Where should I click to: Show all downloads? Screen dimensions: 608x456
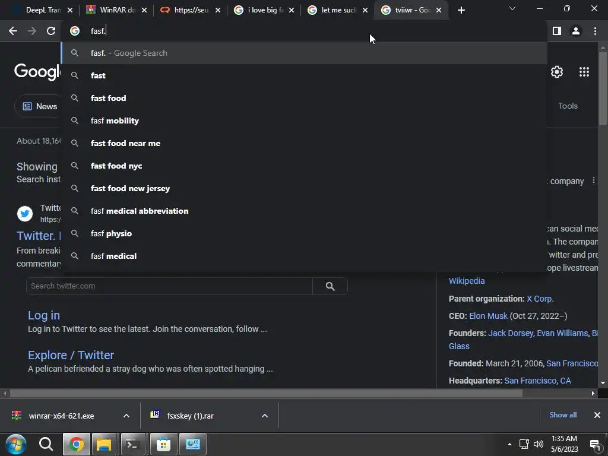[x=563, y=415]
